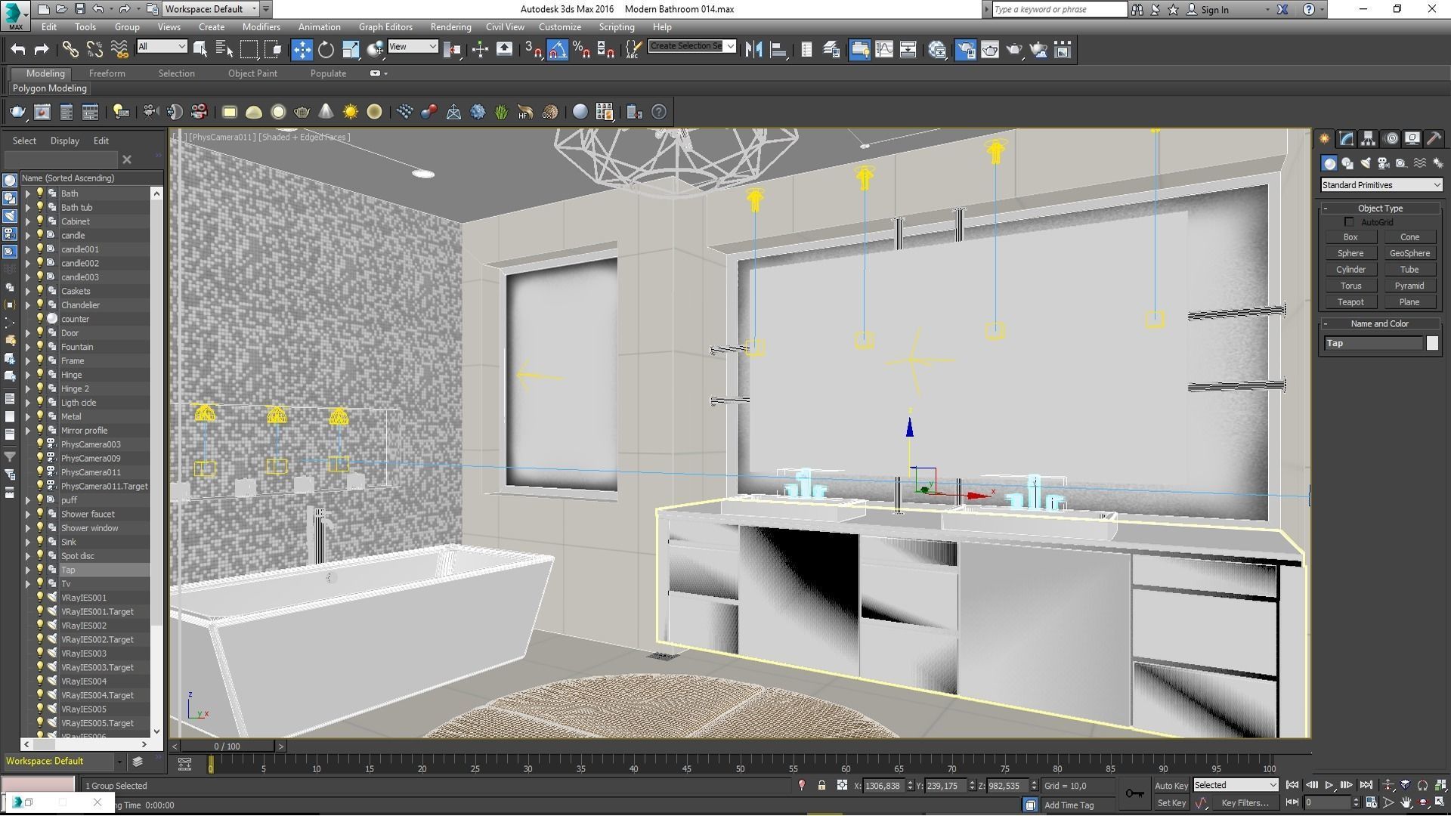Open the Modify panel tab icon
Image resolution: width=1451 pixels, height=816 pixels.
pos(1346,138)
